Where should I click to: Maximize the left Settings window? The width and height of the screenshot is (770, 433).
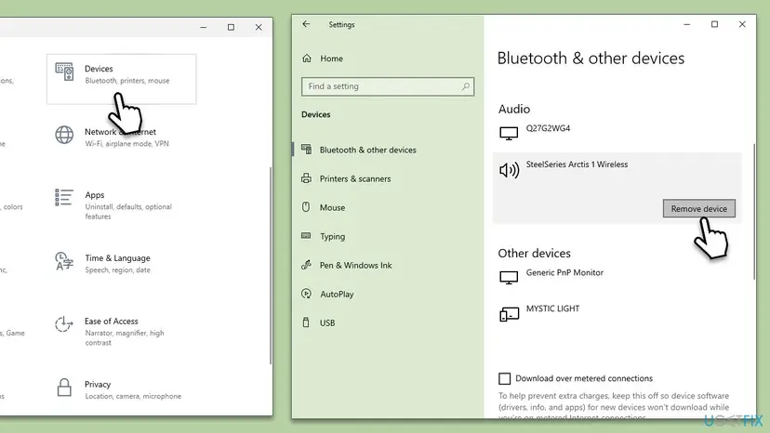point(231,28)
